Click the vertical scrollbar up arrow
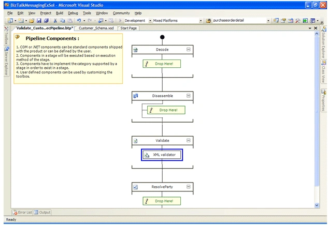 (317, 34)
